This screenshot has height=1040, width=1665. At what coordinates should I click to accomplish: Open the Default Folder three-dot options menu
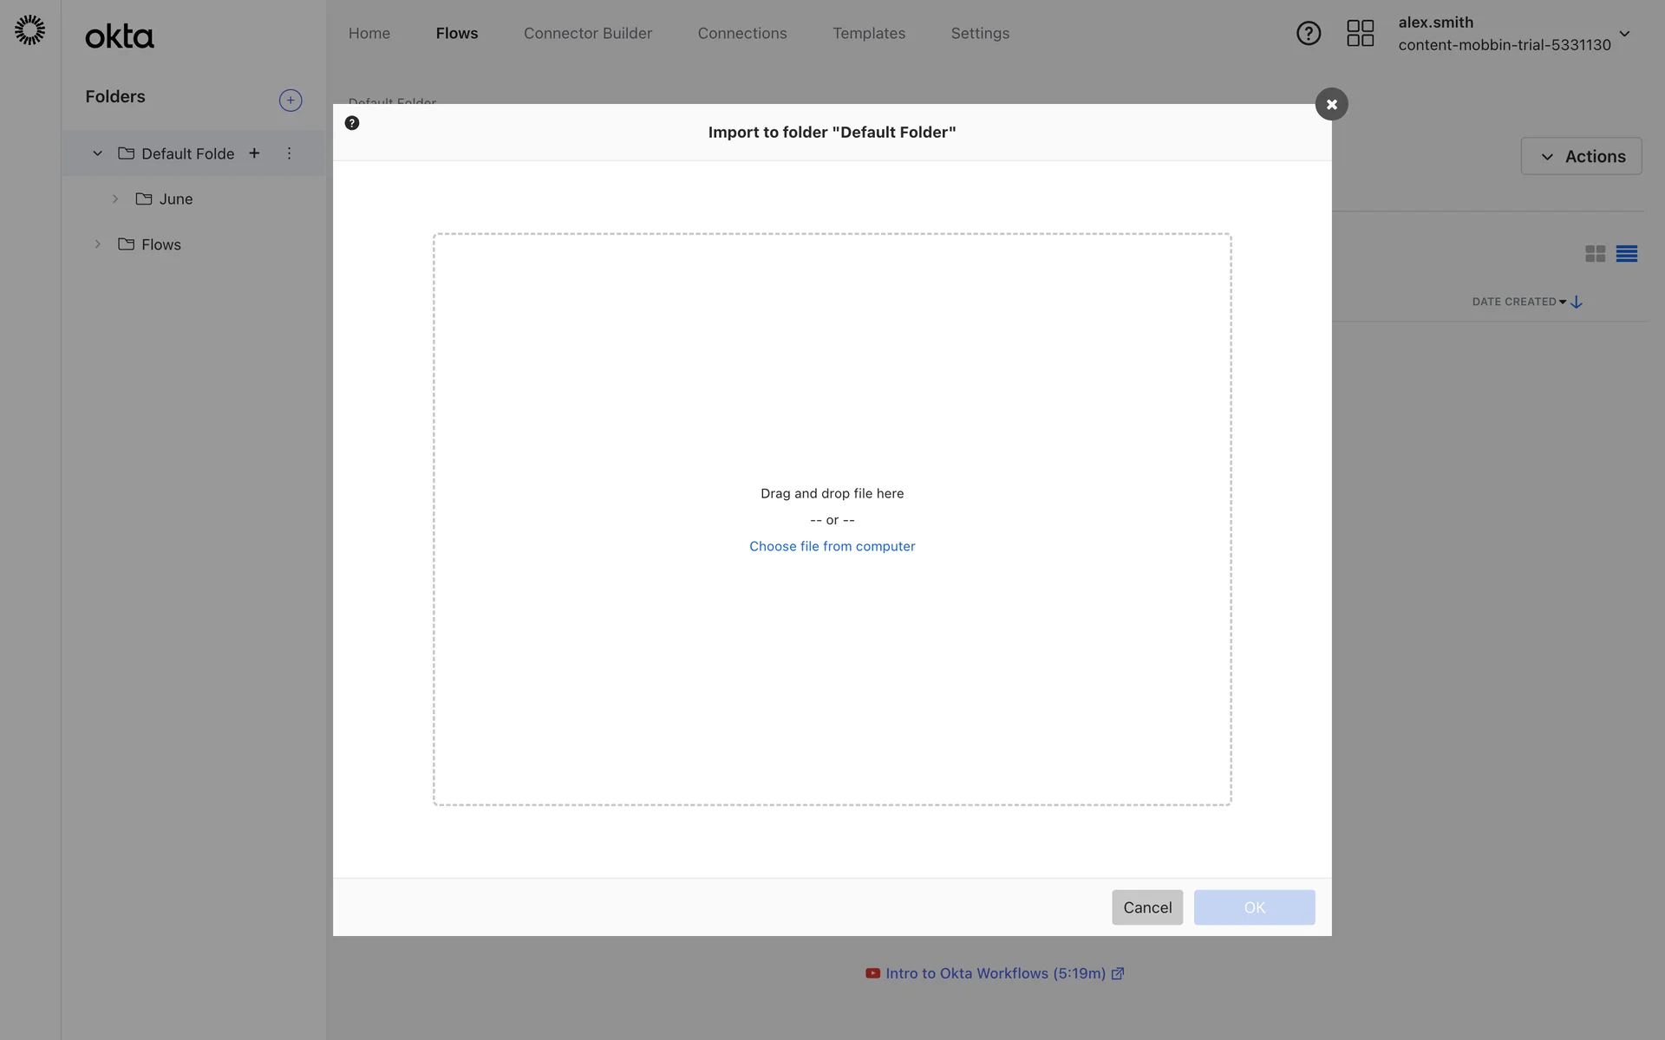pos(289,153)
